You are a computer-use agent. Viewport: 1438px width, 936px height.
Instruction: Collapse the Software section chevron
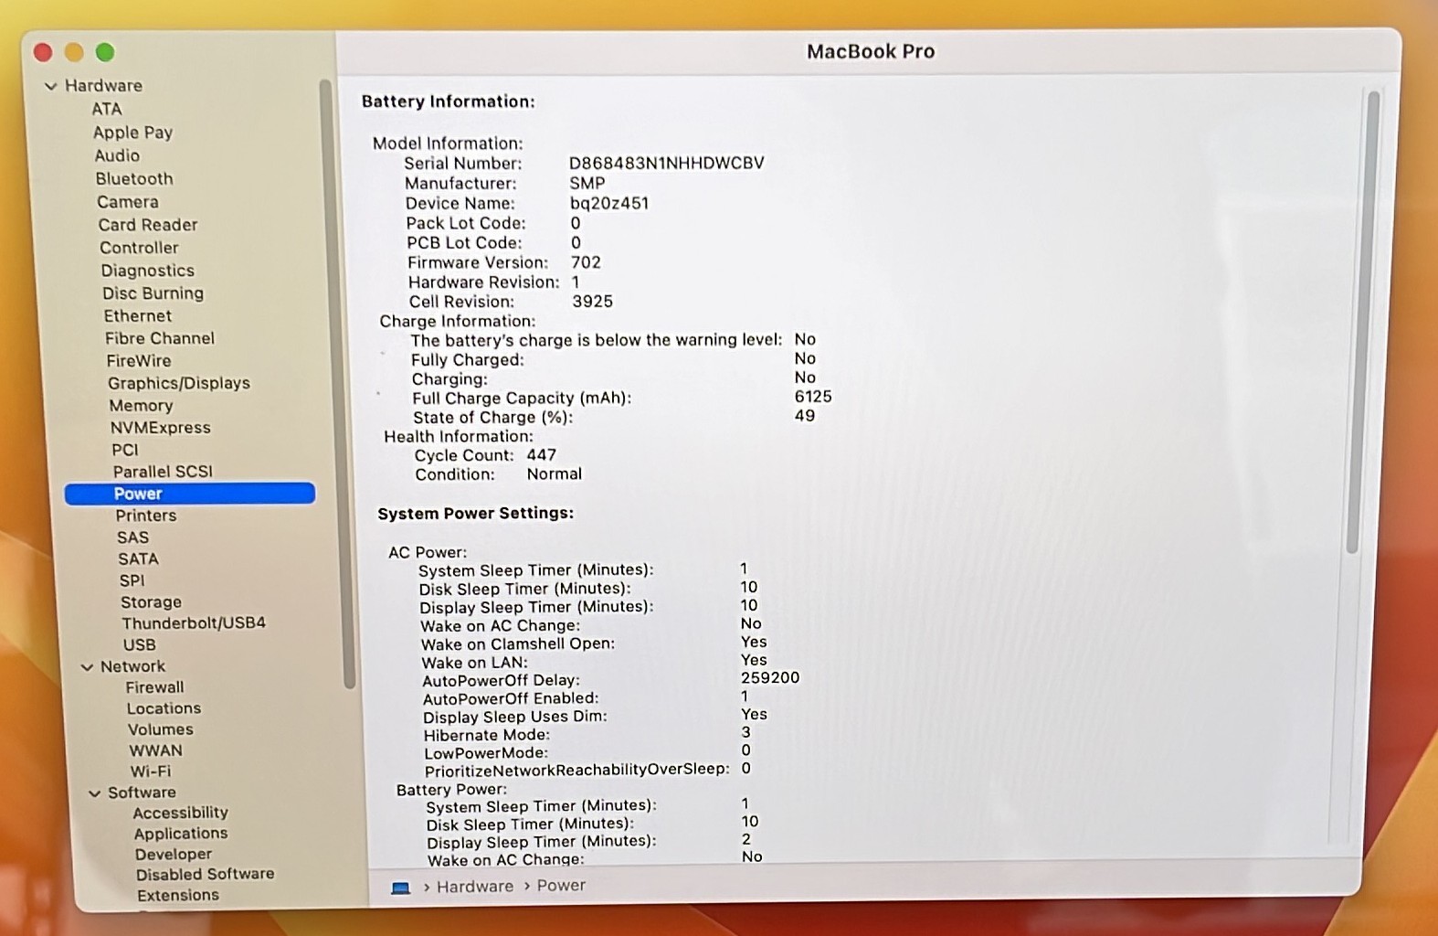pyautogui.click(x=94, y=793)
